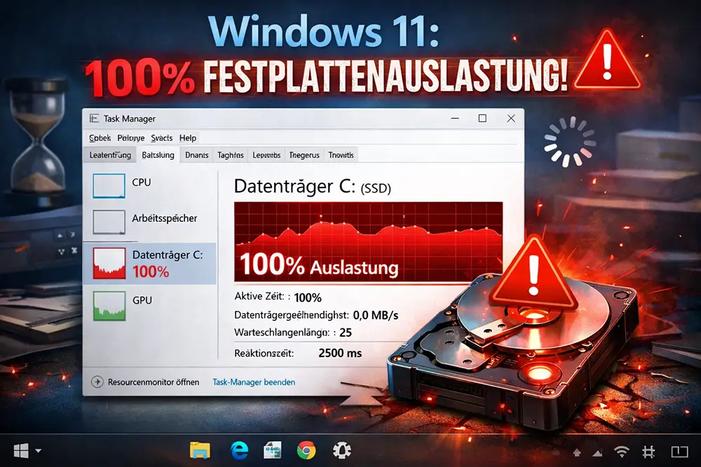
Task: Select GPU in the performance sidebar
Action: (142, 300)
